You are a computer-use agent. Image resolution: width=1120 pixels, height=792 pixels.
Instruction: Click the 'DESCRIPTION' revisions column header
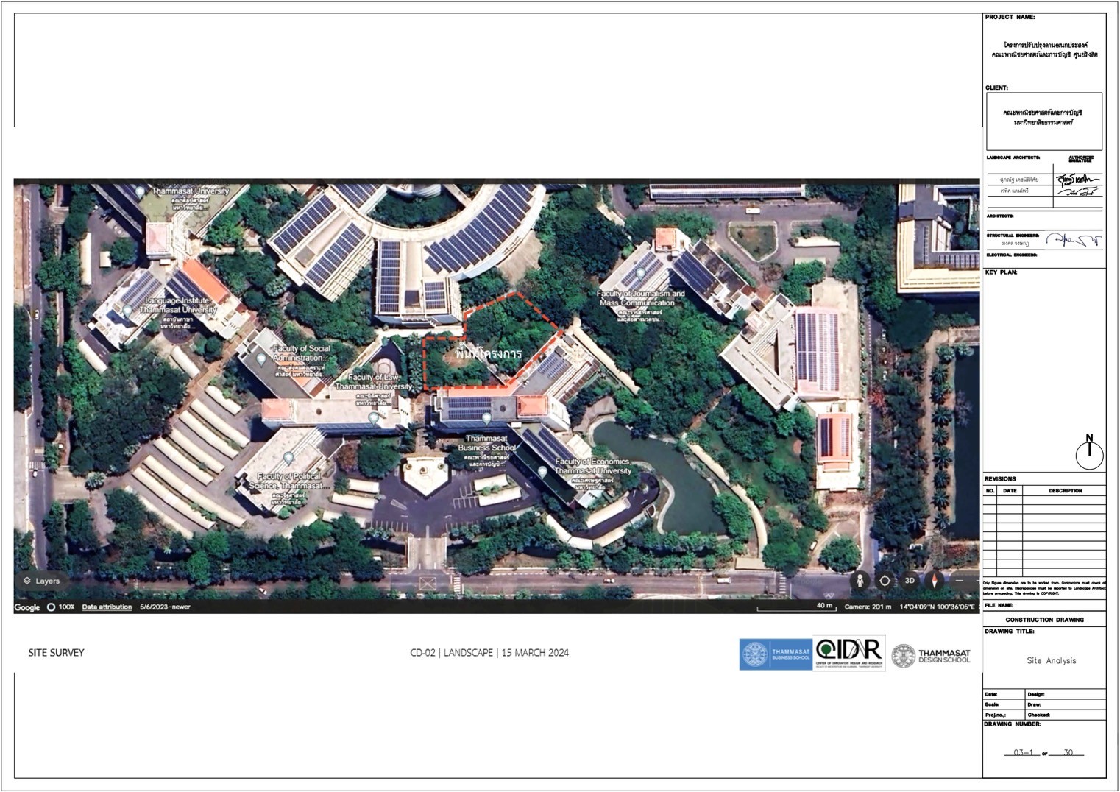(1066, 491)
